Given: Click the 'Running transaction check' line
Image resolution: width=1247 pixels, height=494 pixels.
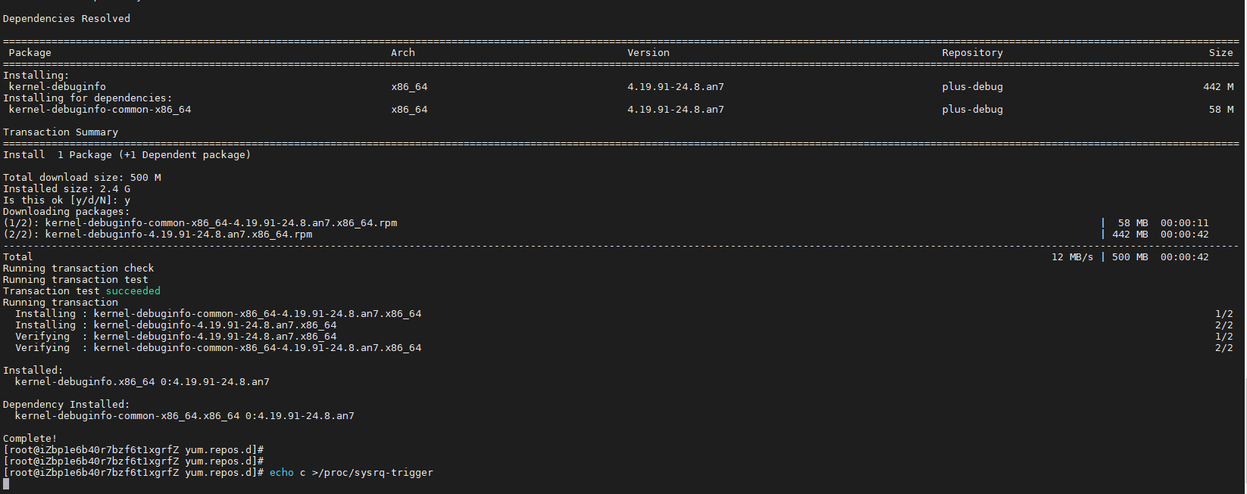Looking at the screenshot, I should click(x=79, y=269).
